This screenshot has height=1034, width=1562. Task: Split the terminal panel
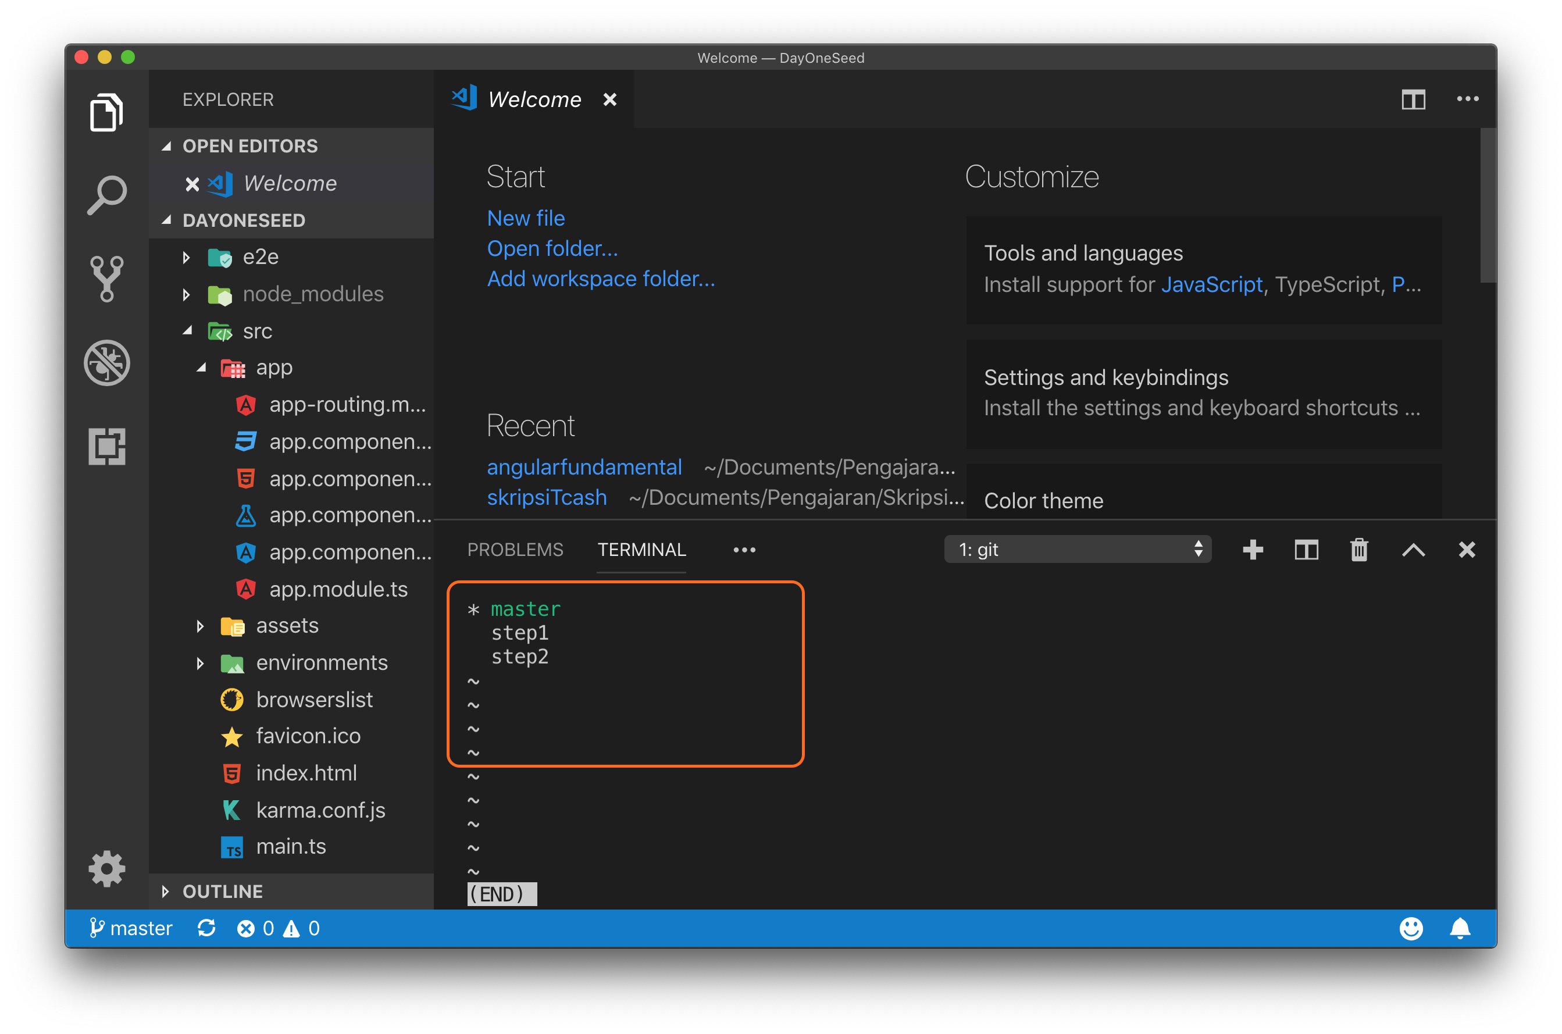click(x=1306, y=550)
